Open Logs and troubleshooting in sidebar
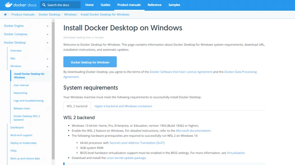This screenshot has width=295, height=165. click(x=29, y=101)
